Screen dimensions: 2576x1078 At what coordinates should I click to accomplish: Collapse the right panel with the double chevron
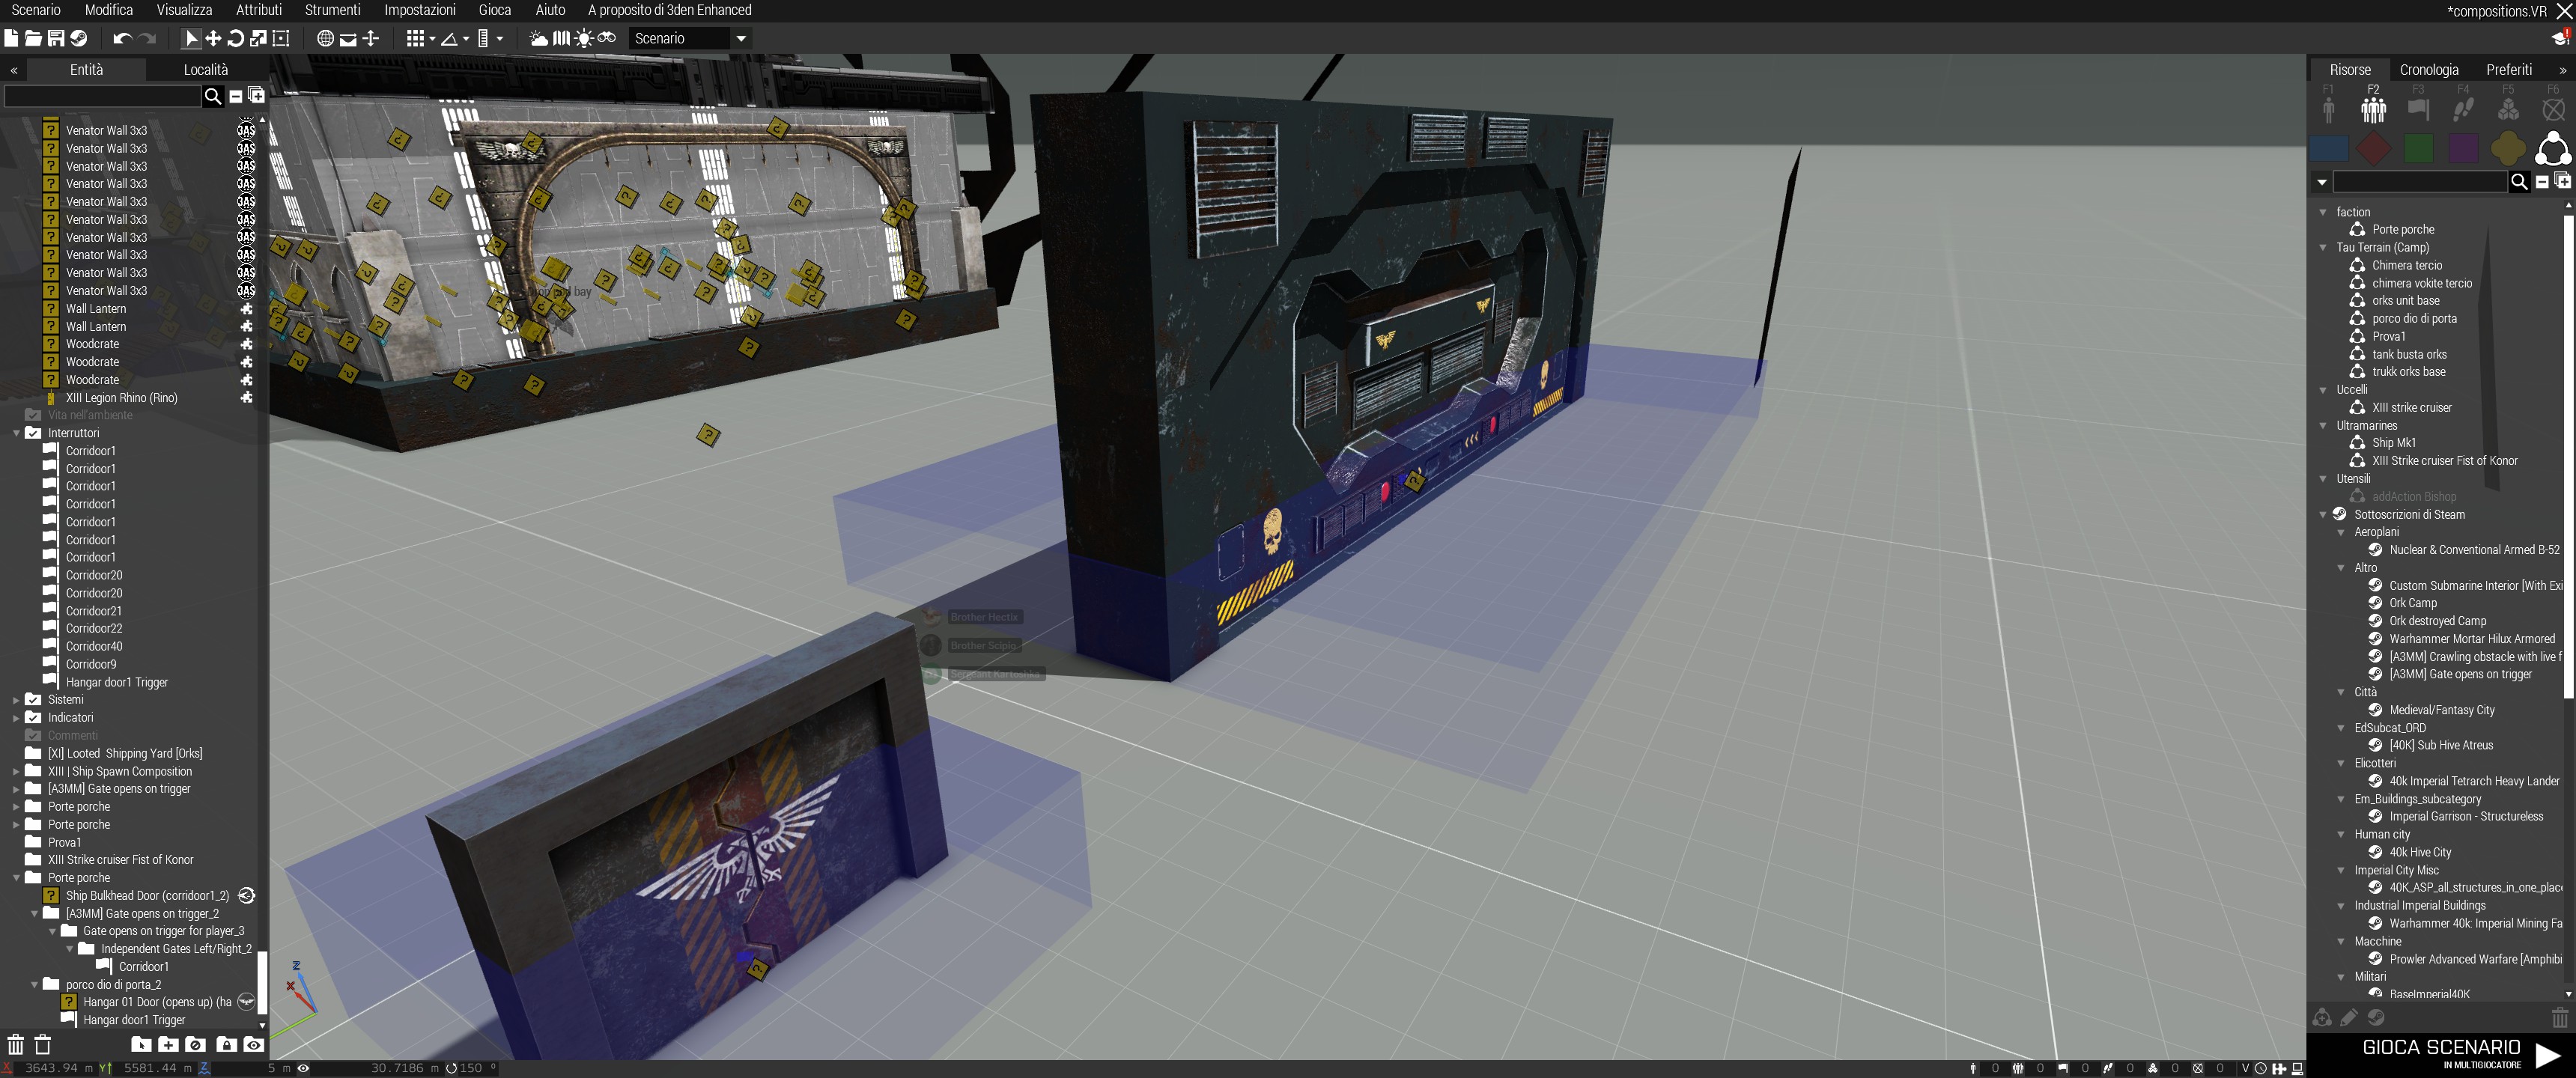pos(2562,70)
